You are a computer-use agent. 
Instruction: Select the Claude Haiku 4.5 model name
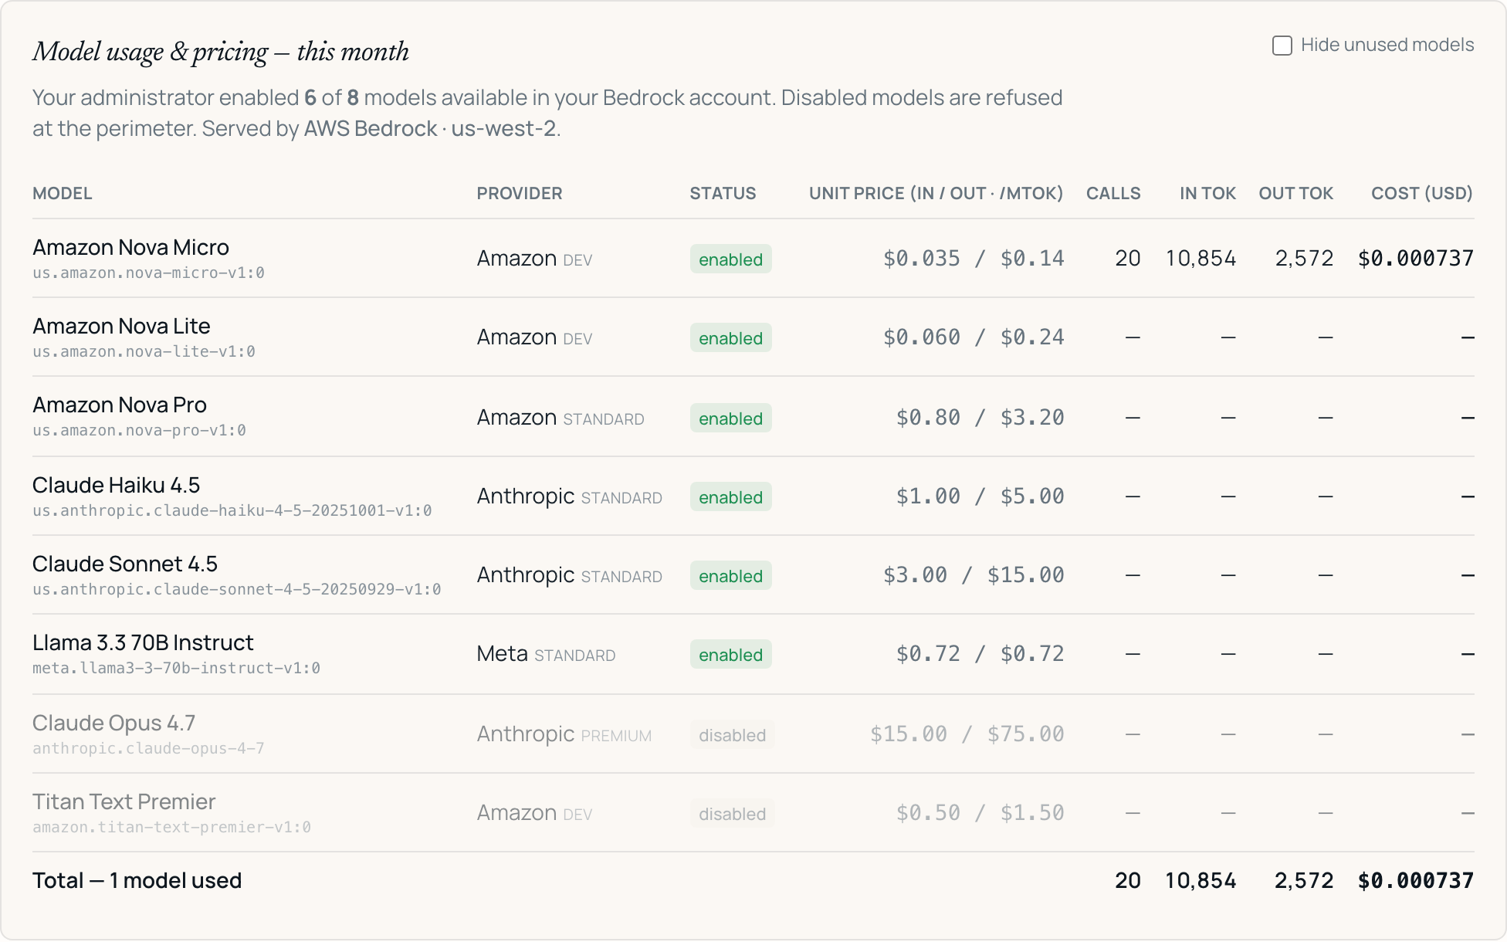tap(116, 485)
